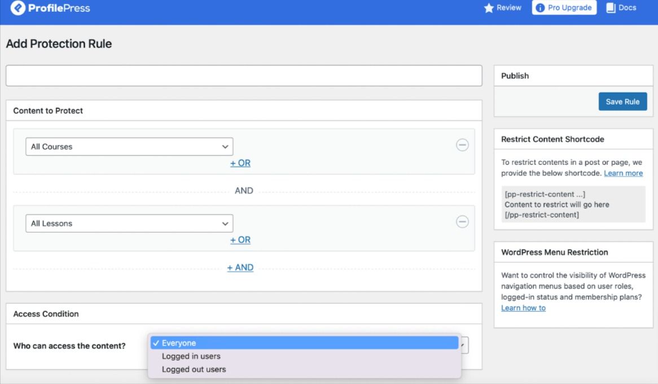This screenshot has height=384, width=658.
Task: Choose Logged in users option
Action: pyautogui.click(x=191, y=356)
